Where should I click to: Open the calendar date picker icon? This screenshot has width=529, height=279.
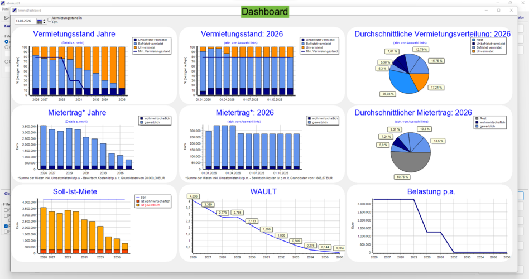[x=39, y=21]
